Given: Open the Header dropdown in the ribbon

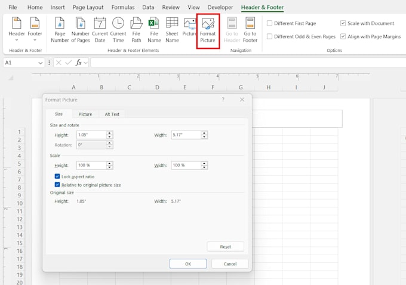Looking at the screenshot, I should (17, 29).
